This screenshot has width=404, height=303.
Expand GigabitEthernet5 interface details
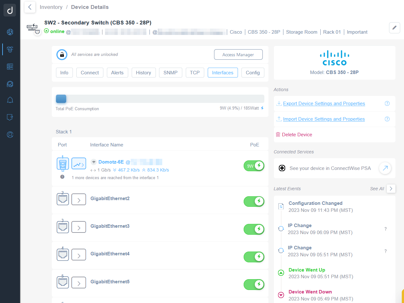tap(79, 282)
